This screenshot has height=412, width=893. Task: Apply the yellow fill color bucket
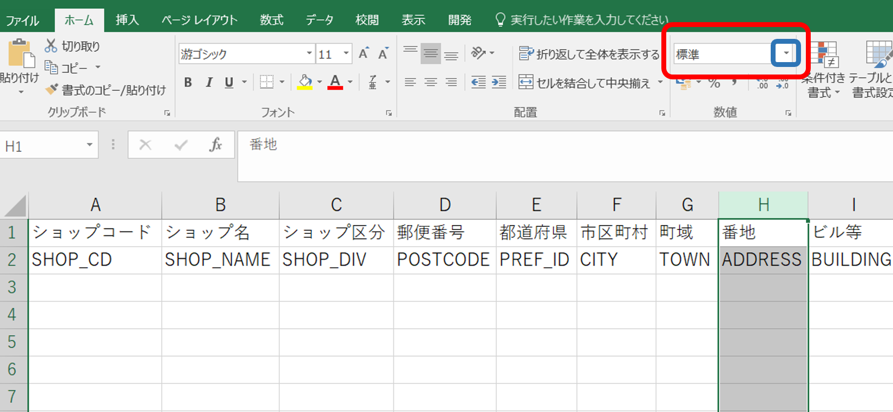click(305, 82)
